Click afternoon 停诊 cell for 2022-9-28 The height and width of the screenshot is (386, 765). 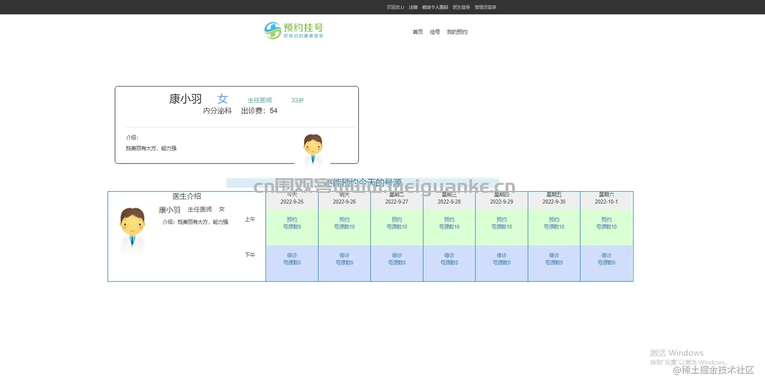pos(449,263)
